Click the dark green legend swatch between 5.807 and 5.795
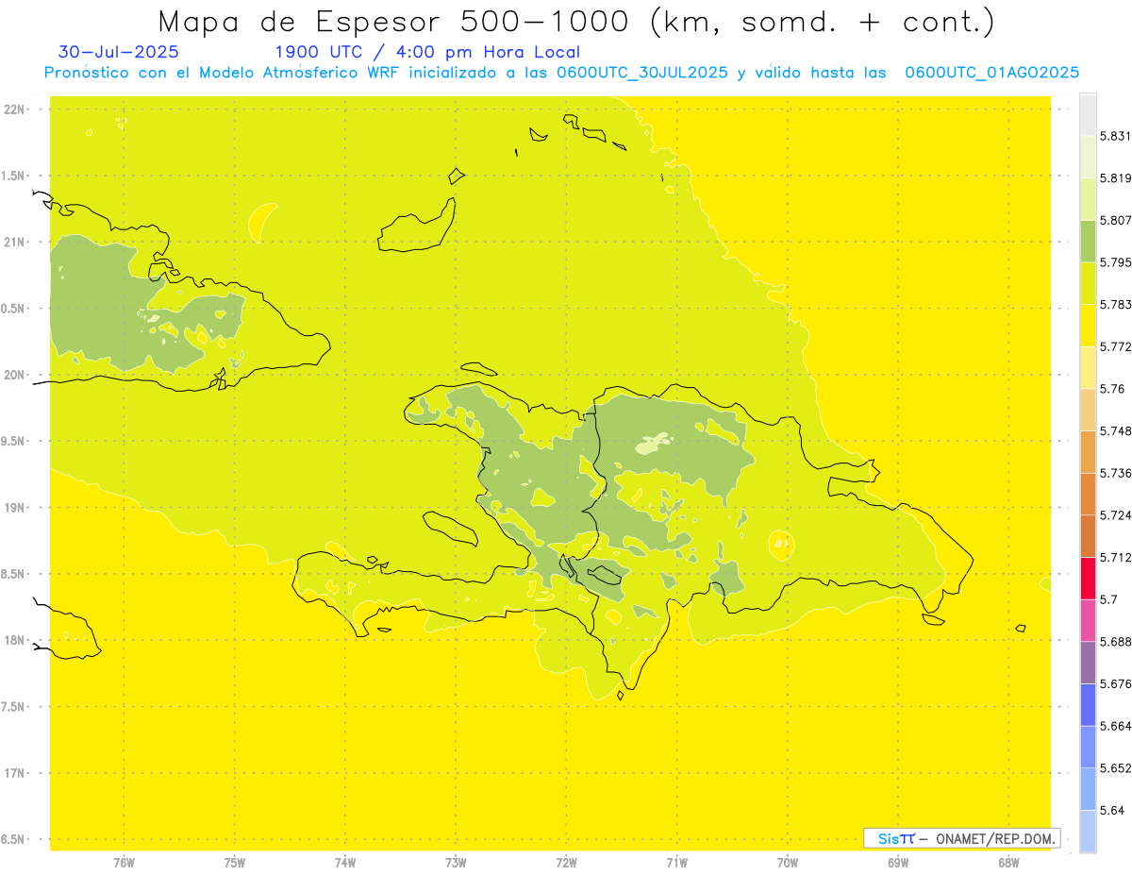The image size is (1132, 875). tap(1088, 242)
